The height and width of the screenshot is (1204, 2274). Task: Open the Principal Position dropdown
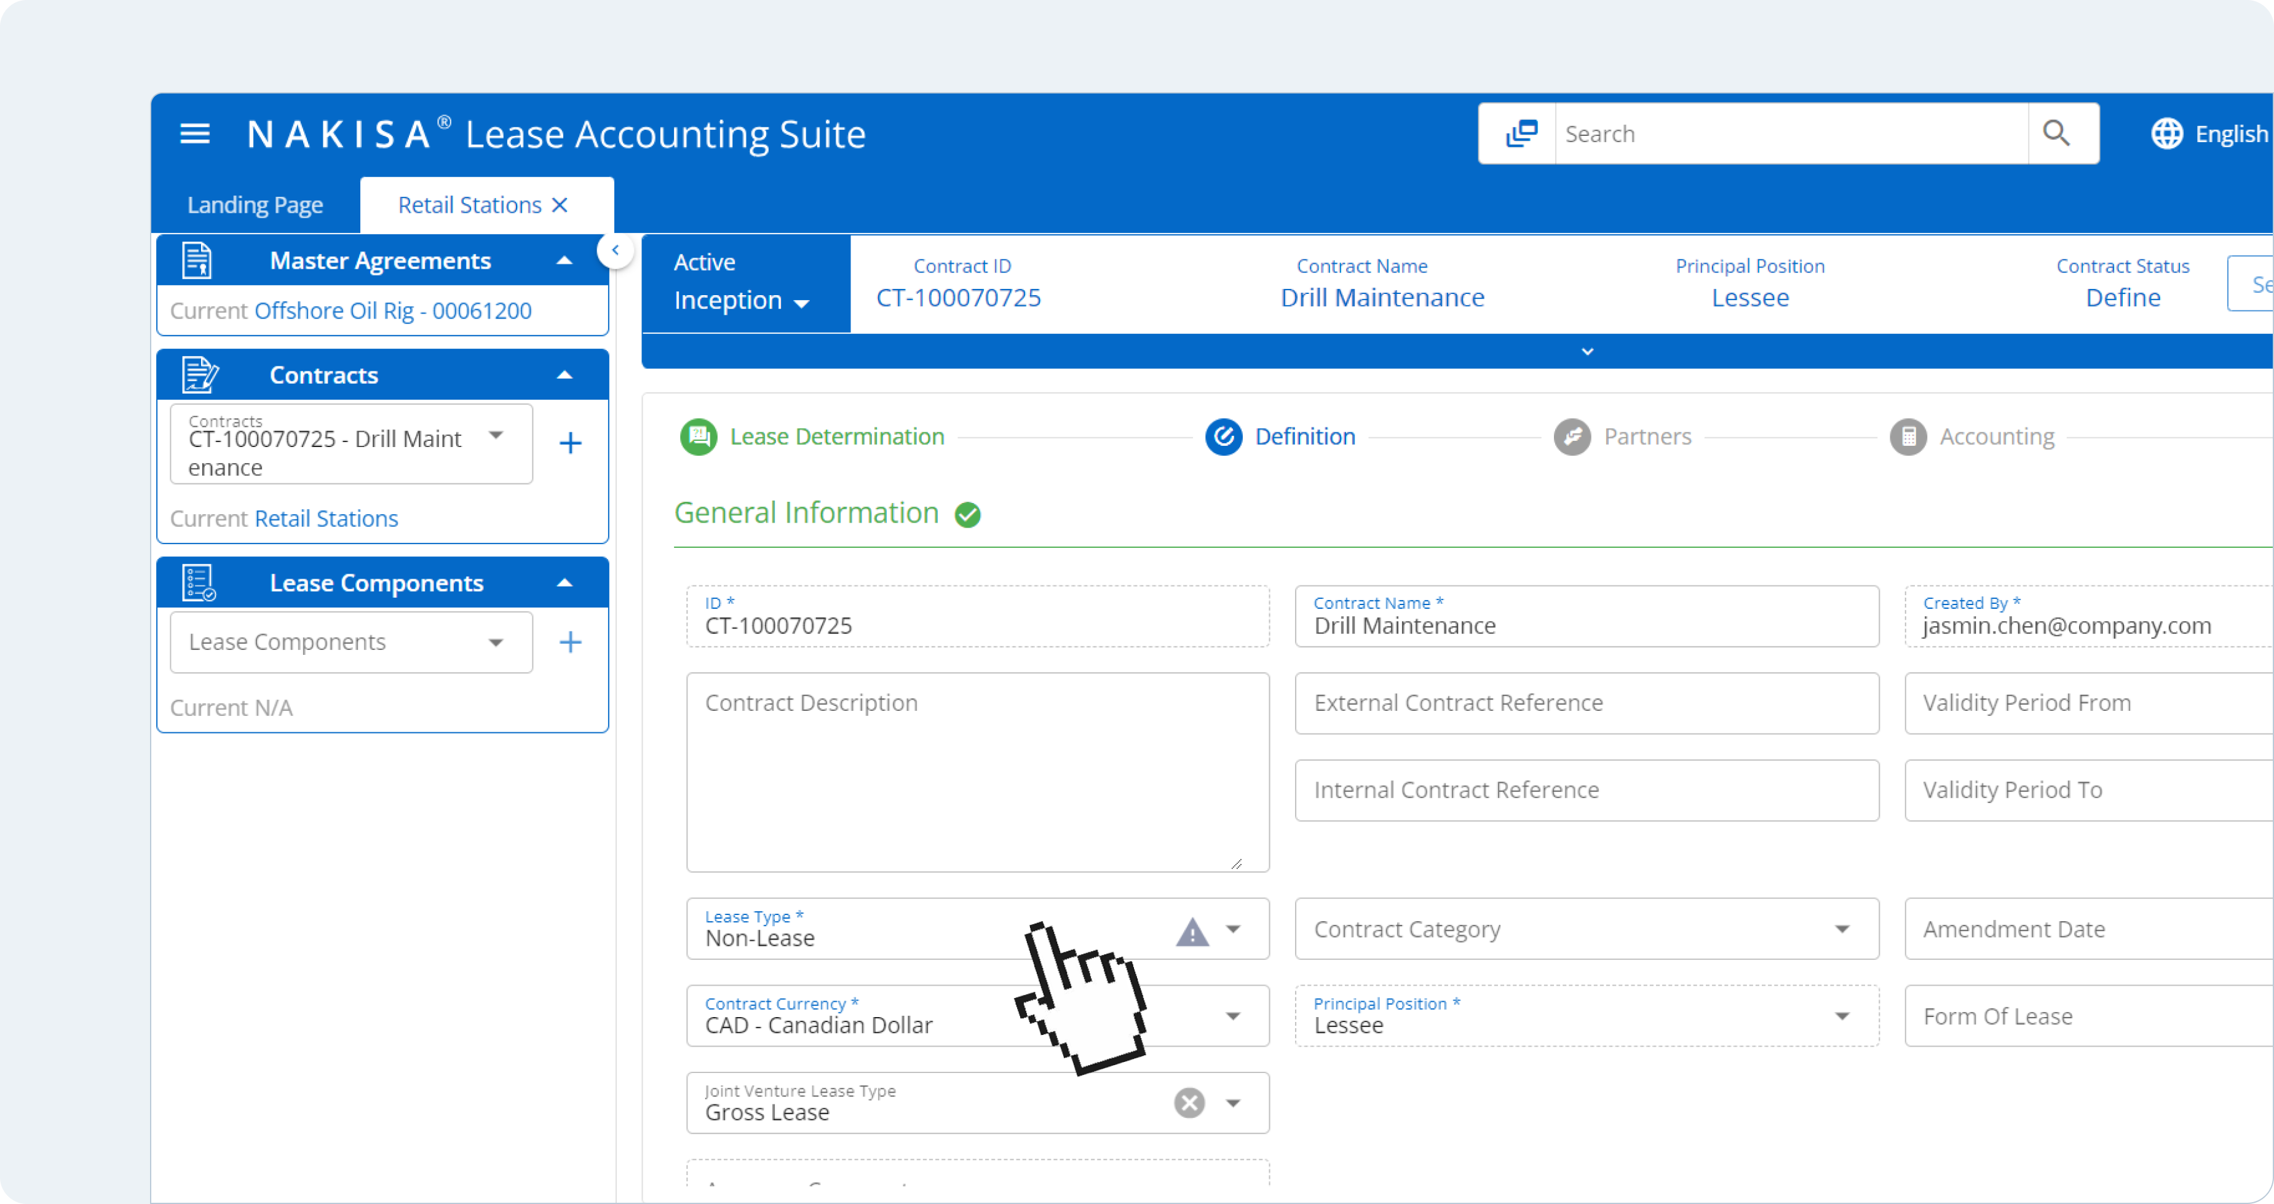point(1842,1016)
